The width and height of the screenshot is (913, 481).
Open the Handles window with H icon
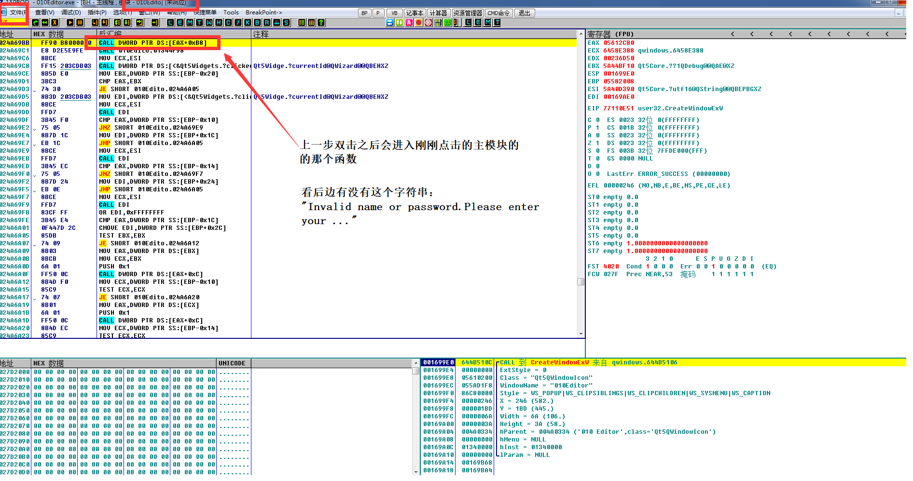pyautogui.click(x=219, y=22)
